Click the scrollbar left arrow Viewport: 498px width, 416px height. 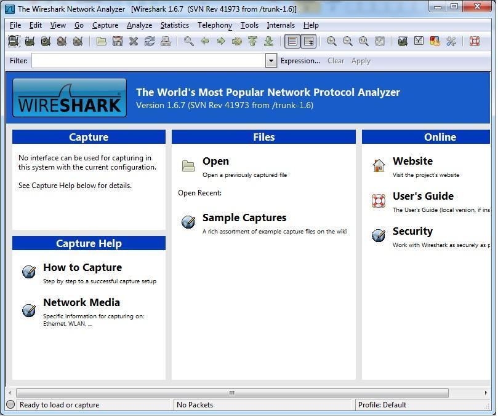tap(10, 393)
